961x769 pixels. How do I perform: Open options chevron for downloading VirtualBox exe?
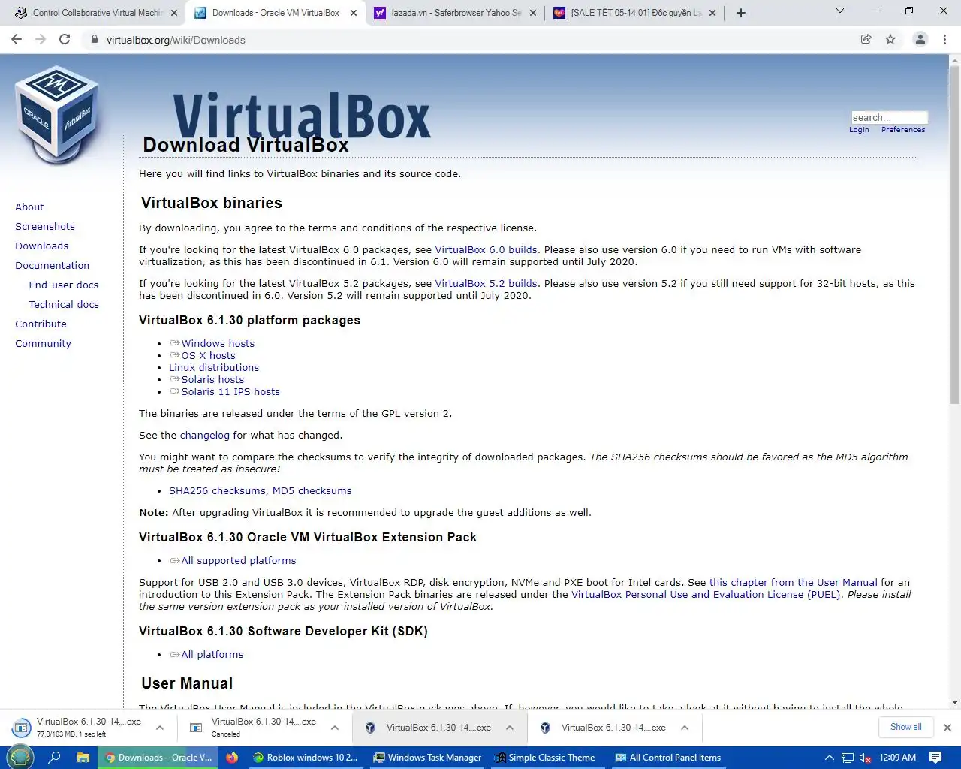(x=160, y=728)
